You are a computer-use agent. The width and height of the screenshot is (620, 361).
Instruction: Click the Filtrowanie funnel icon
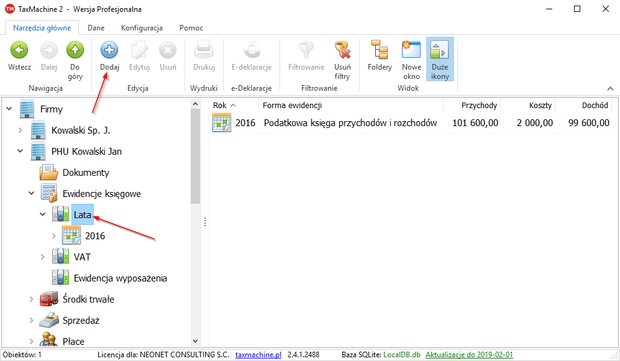pos(305,51)
